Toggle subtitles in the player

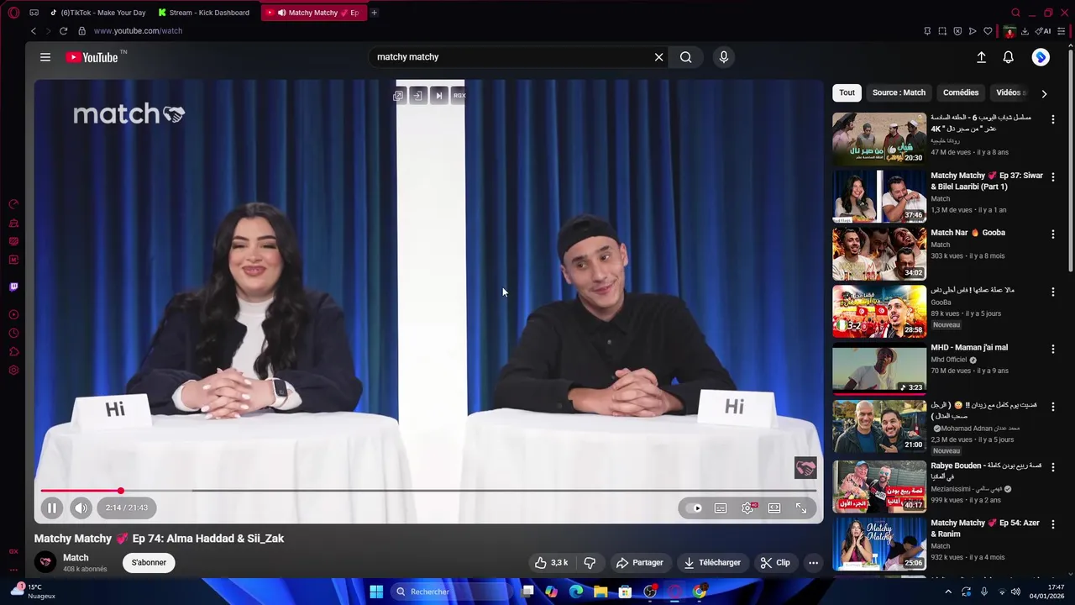pos(721,508)
